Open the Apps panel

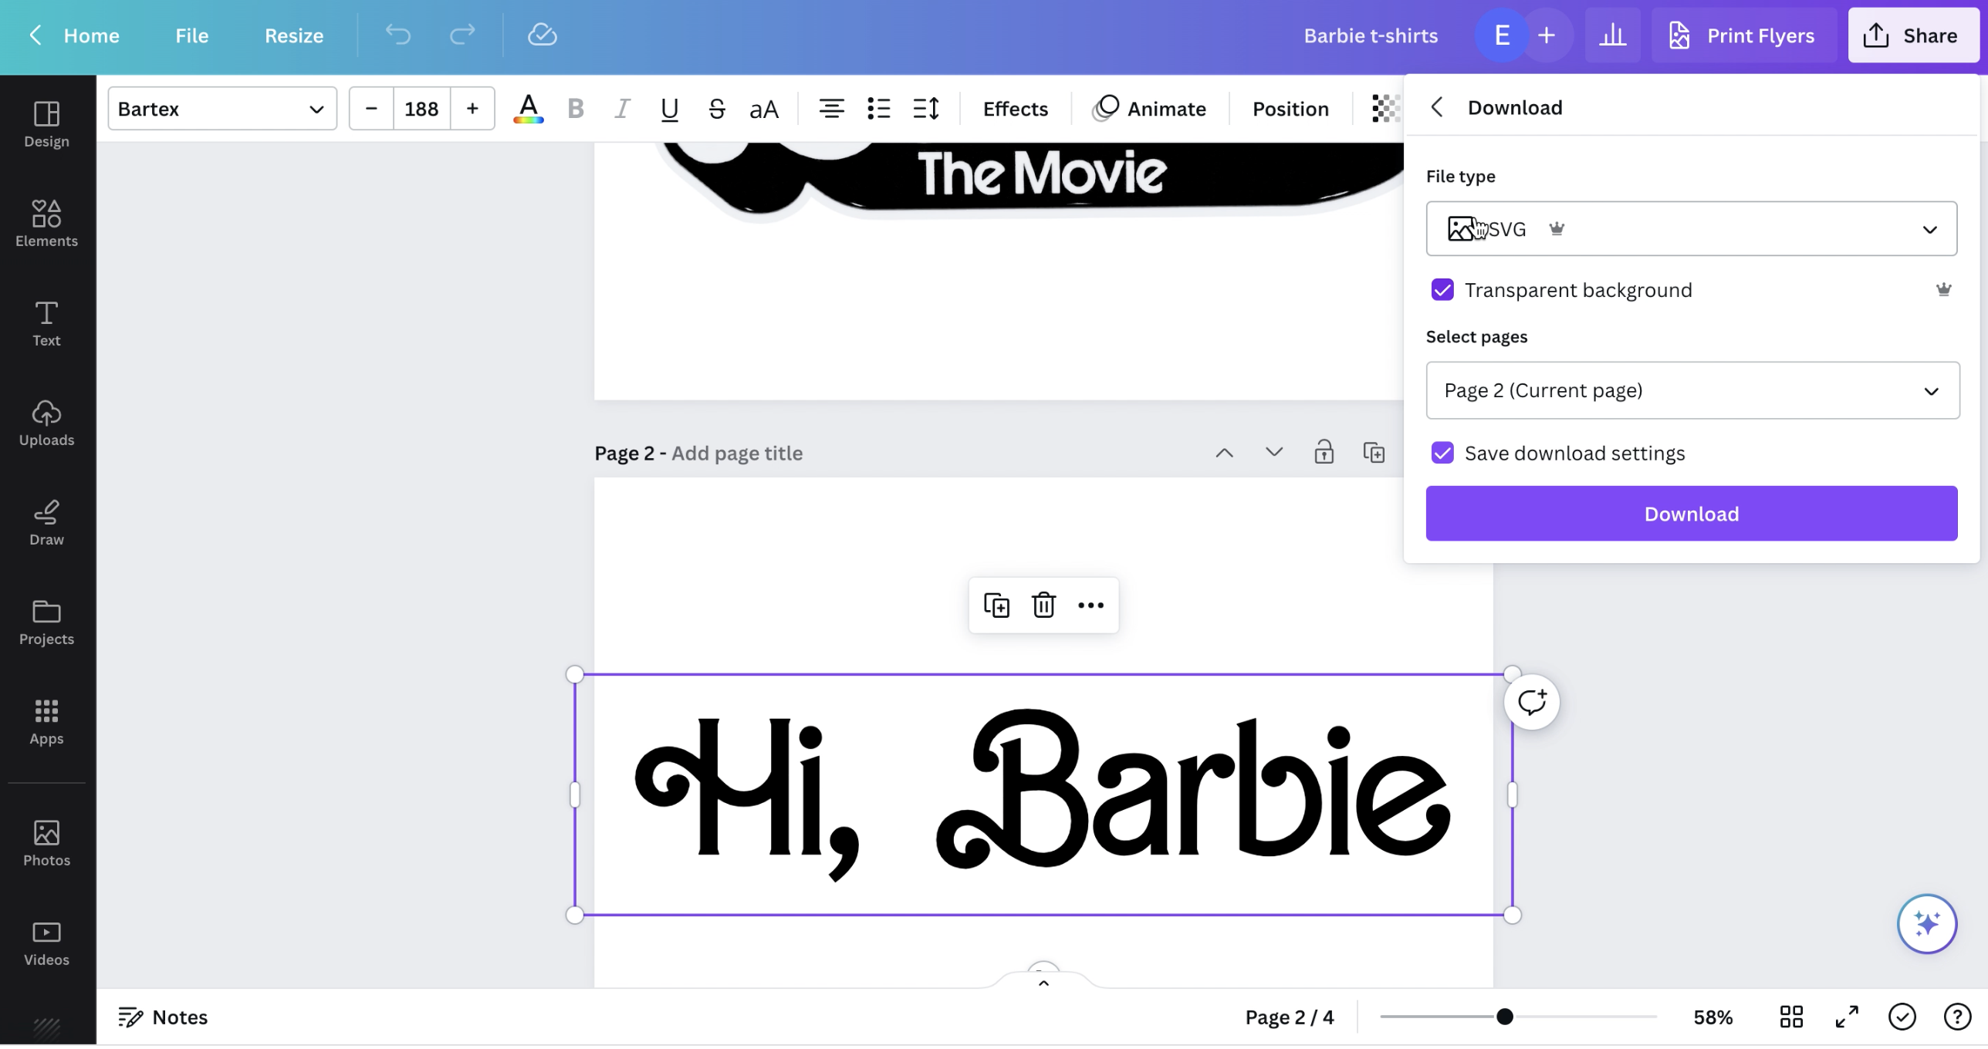pos(46,721)
